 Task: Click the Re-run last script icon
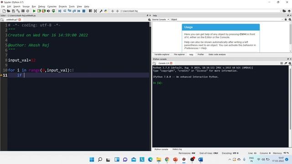click(53, 11)
